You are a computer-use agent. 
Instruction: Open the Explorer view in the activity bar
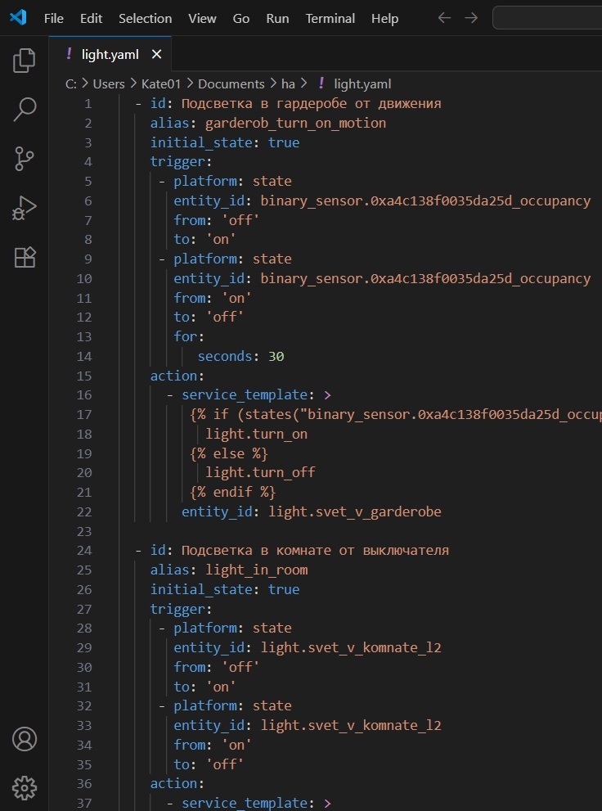point(24,60)
